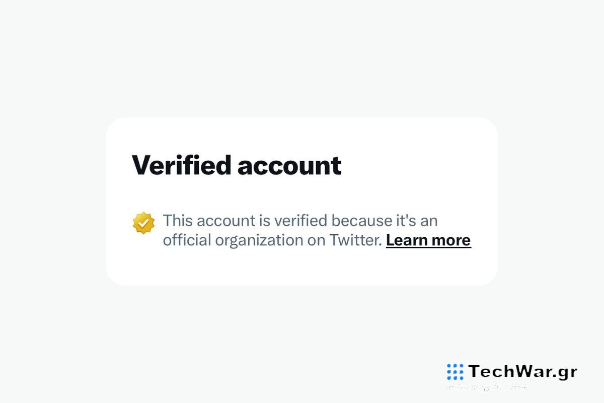This screenshot has width=604, height=403.
Task: Open the verified organization badge details
Action: [143, 221]
